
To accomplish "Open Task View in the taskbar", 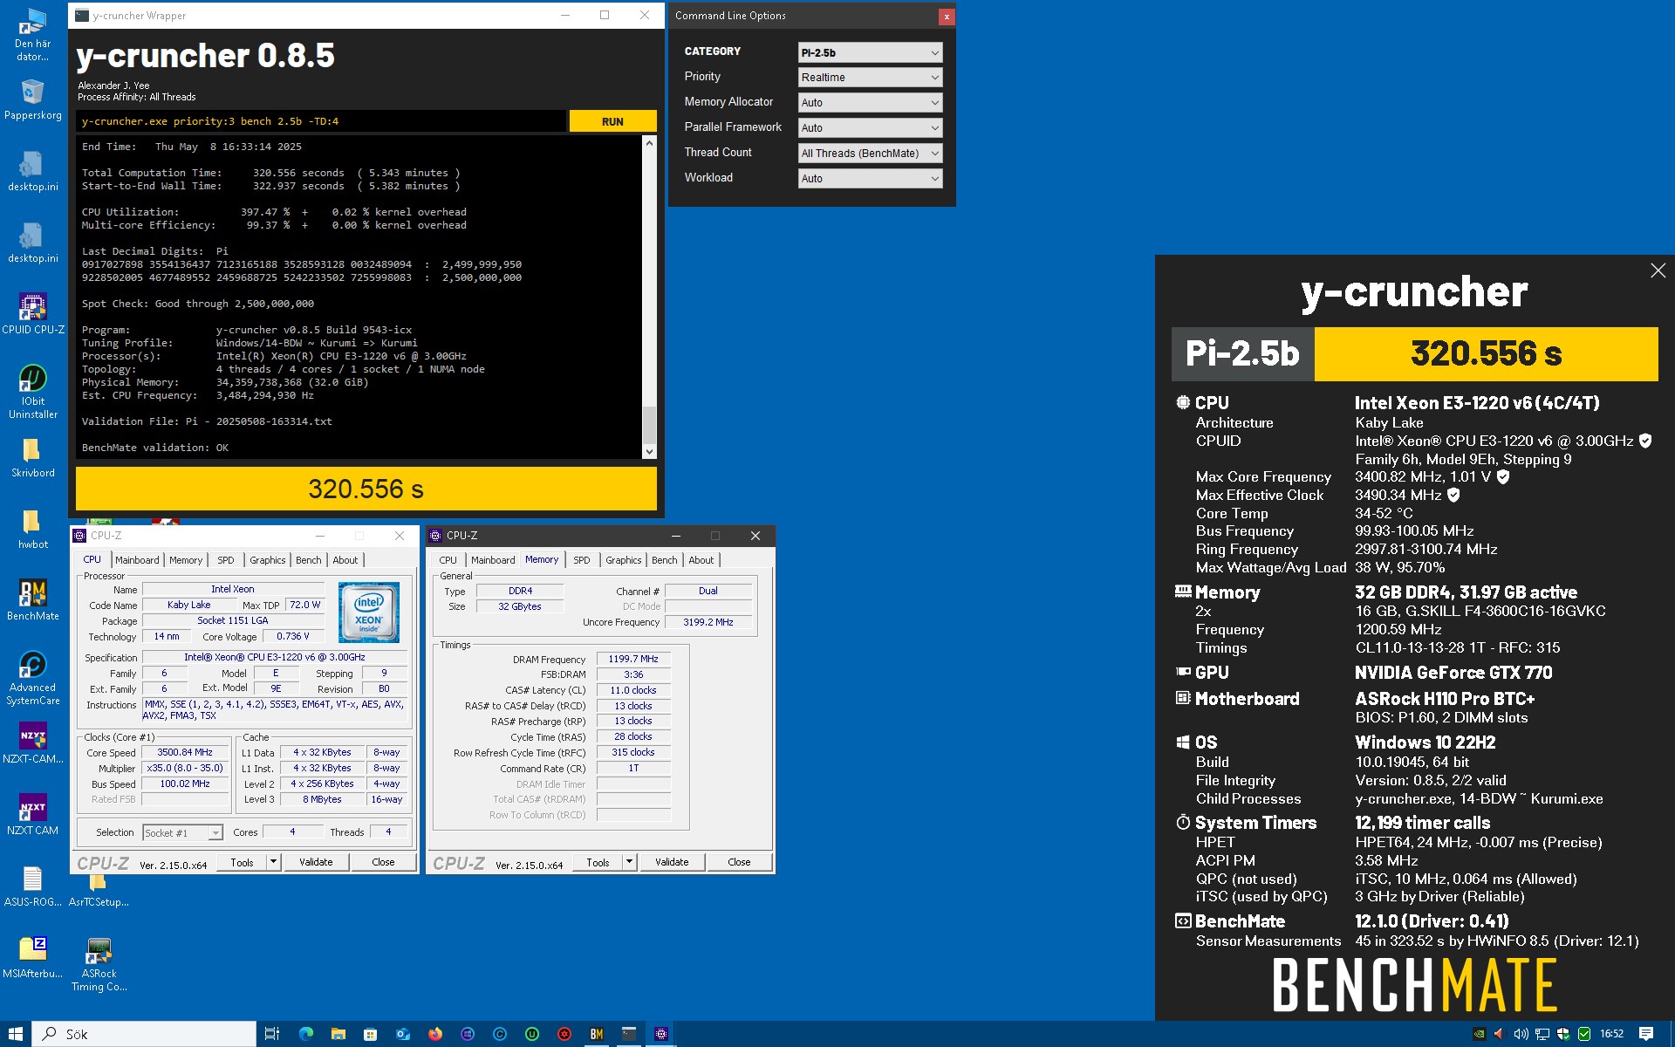I will pos(272,1034).
